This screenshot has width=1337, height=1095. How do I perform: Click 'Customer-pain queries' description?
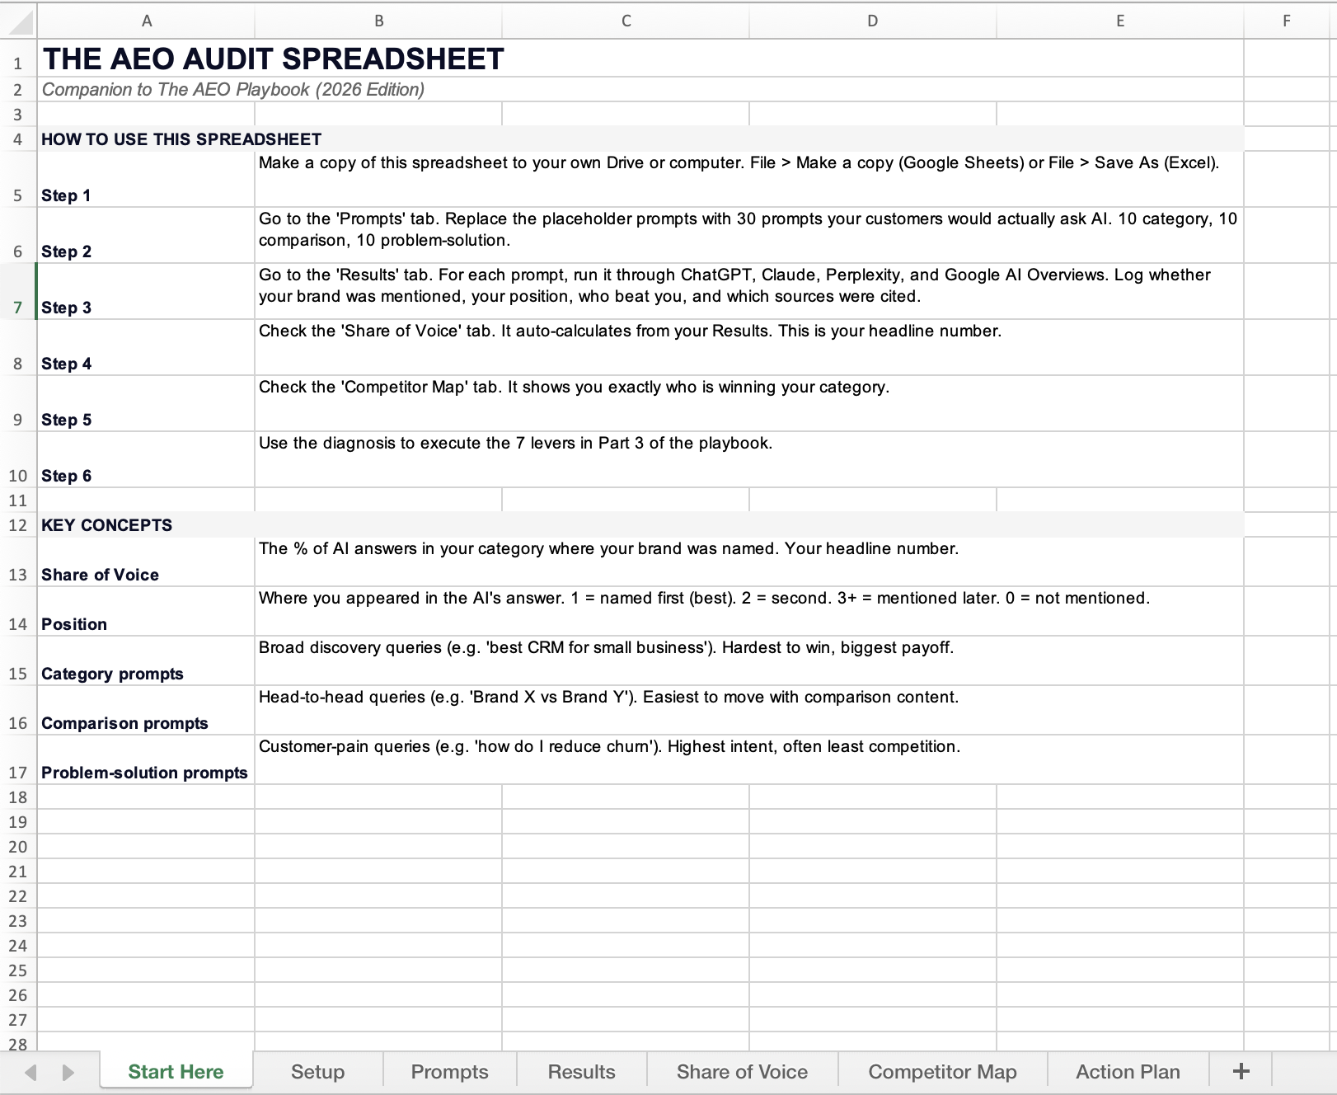pos(609,746)
